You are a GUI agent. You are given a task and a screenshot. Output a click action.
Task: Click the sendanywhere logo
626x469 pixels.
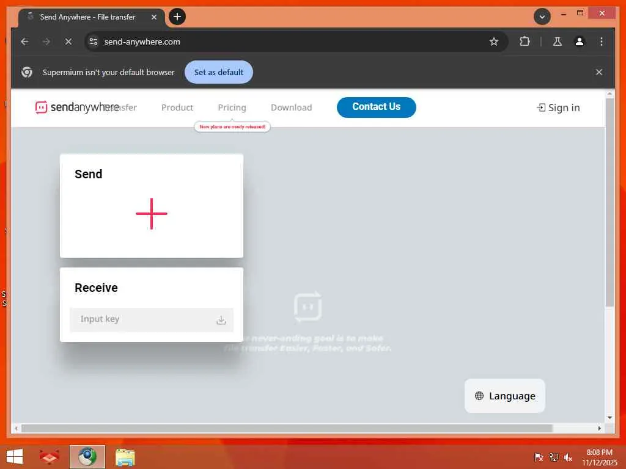point(76,107)
